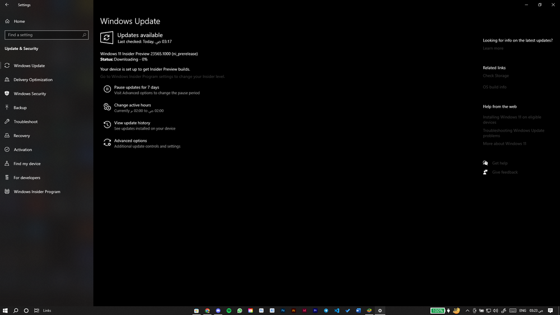This screenshot has height=315, width=560.
Task: Open the touch keyboard from the tray
Action: (x=513, y=311)
